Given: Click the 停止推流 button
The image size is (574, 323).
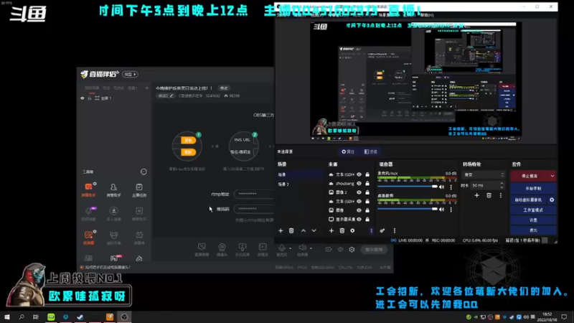Looking at the screenshot, I should 530,176.
